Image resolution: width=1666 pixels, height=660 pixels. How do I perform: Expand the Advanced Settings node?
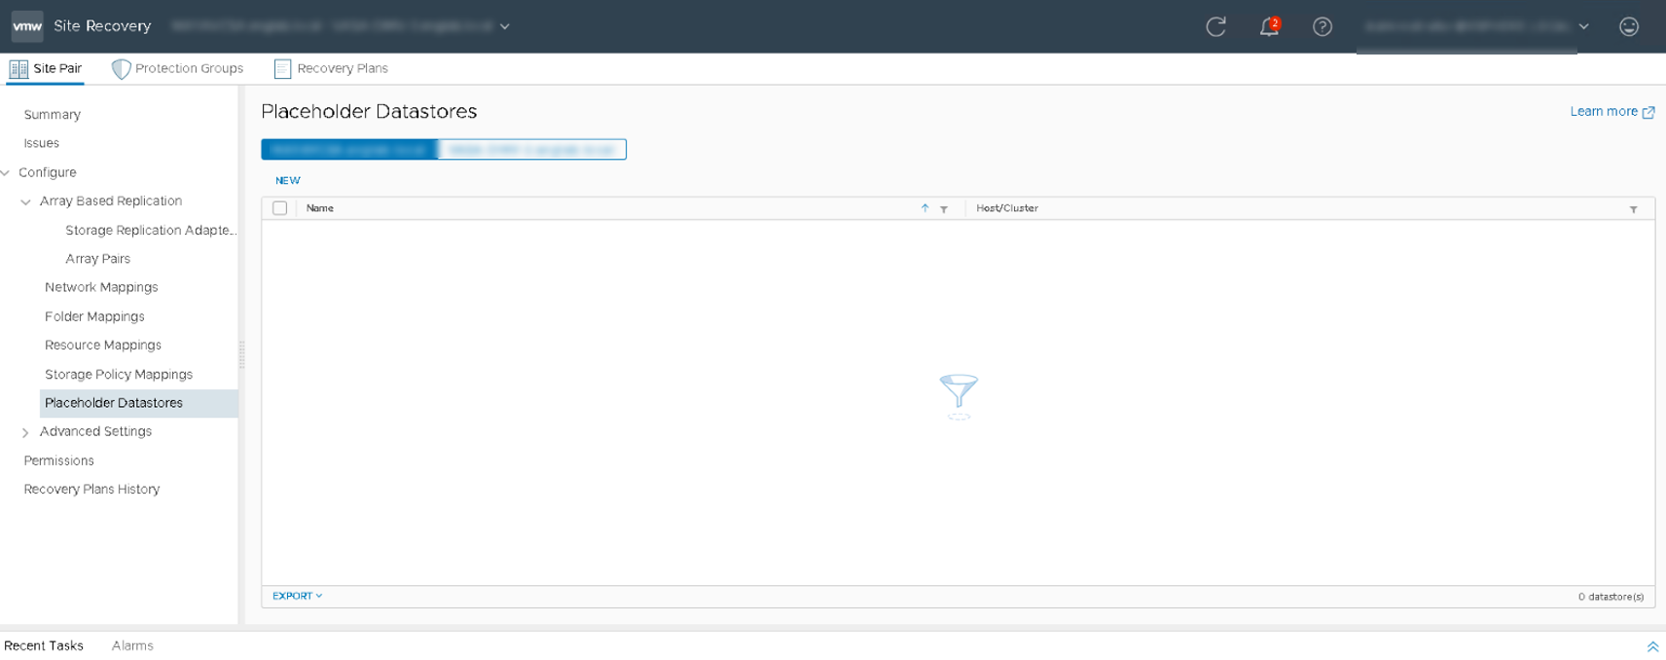point(26,432)
